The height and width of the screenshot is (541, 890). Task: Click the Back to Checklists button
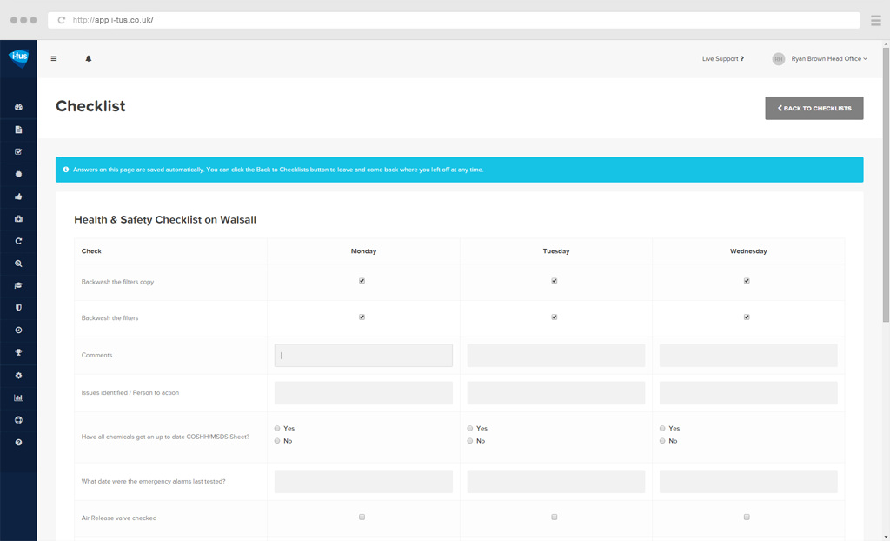[x=814, y=108]
